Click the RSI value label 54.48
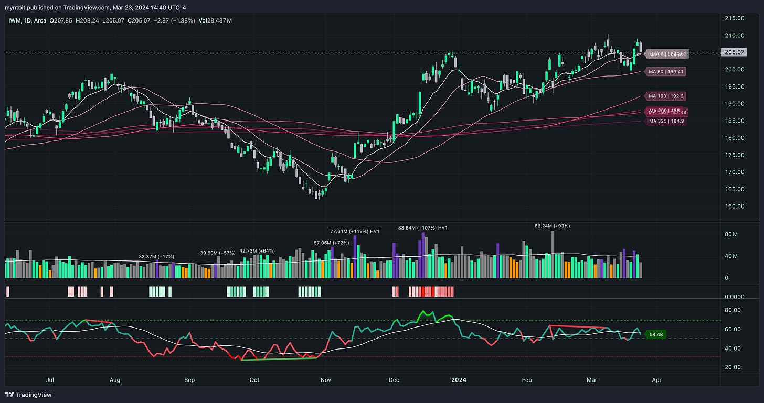 (655, 334)
